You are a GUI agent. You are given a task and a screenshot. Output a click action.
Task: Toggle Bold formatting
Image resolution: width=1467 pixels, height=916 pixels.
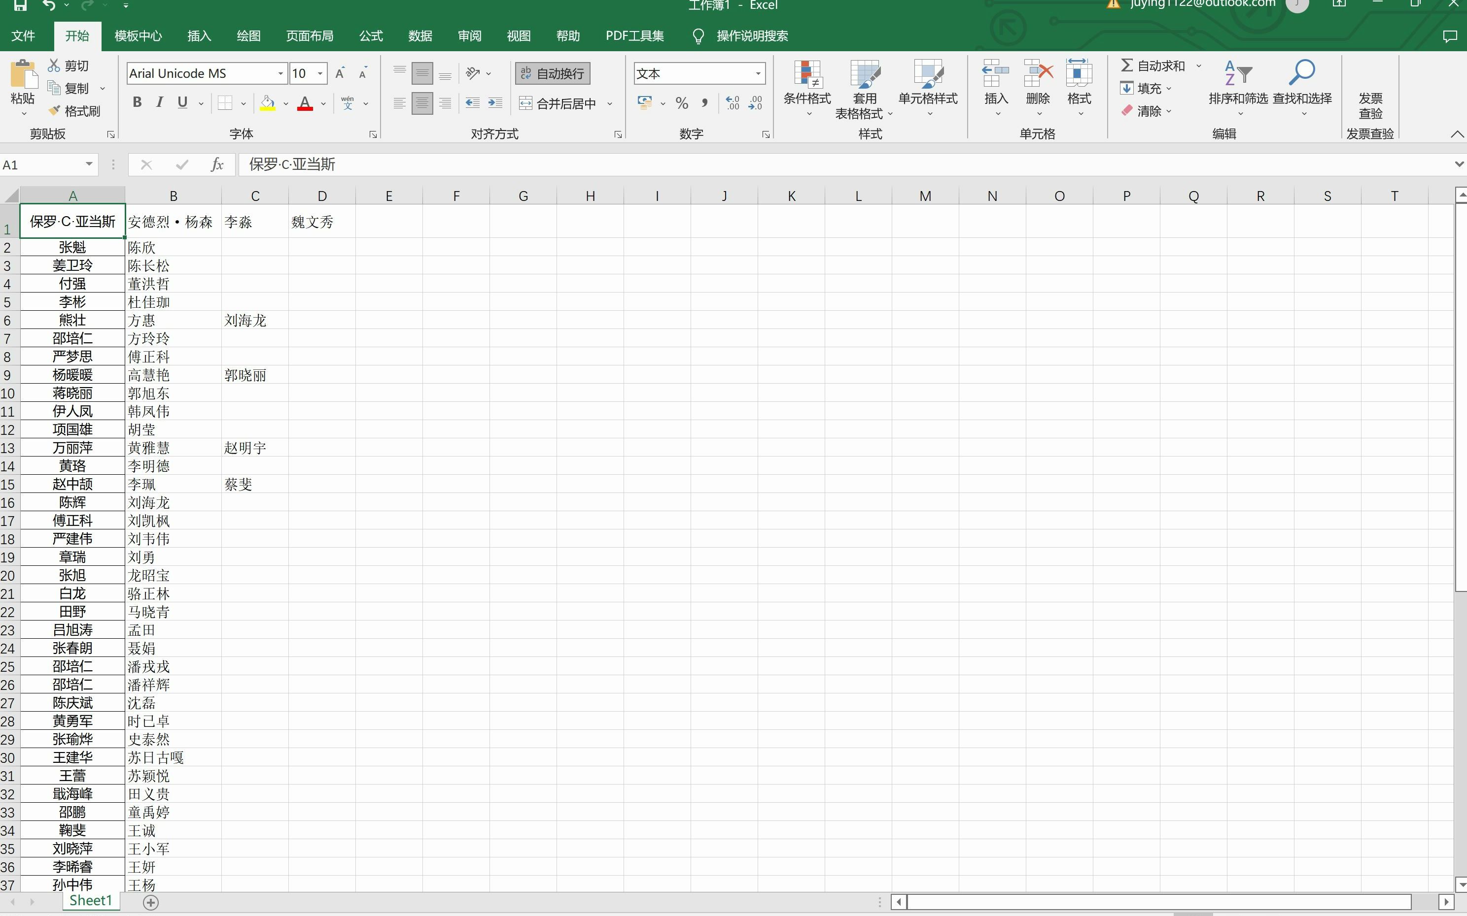[x=137, y=102]
